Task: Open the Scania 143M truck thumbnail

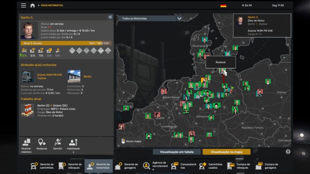Action: [27, 76]
